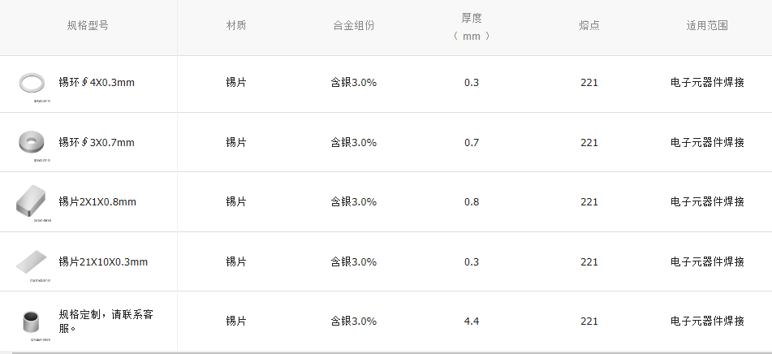Screen dimensions: 772x354
Task: Click the 适用范围 column header
Action: 707,25
